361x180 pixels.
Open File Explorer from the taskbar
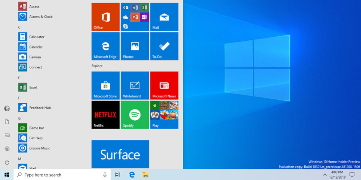pos(145,175)
